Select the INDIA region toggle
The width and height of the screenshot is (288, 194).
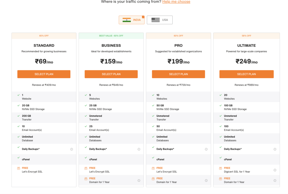click(x=132, y=20)
